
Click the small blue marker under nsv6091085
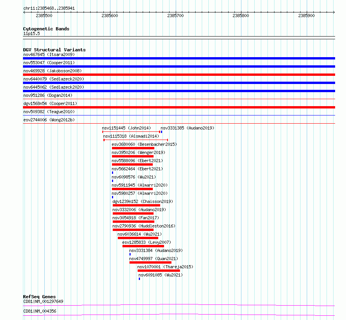point(139,279)
